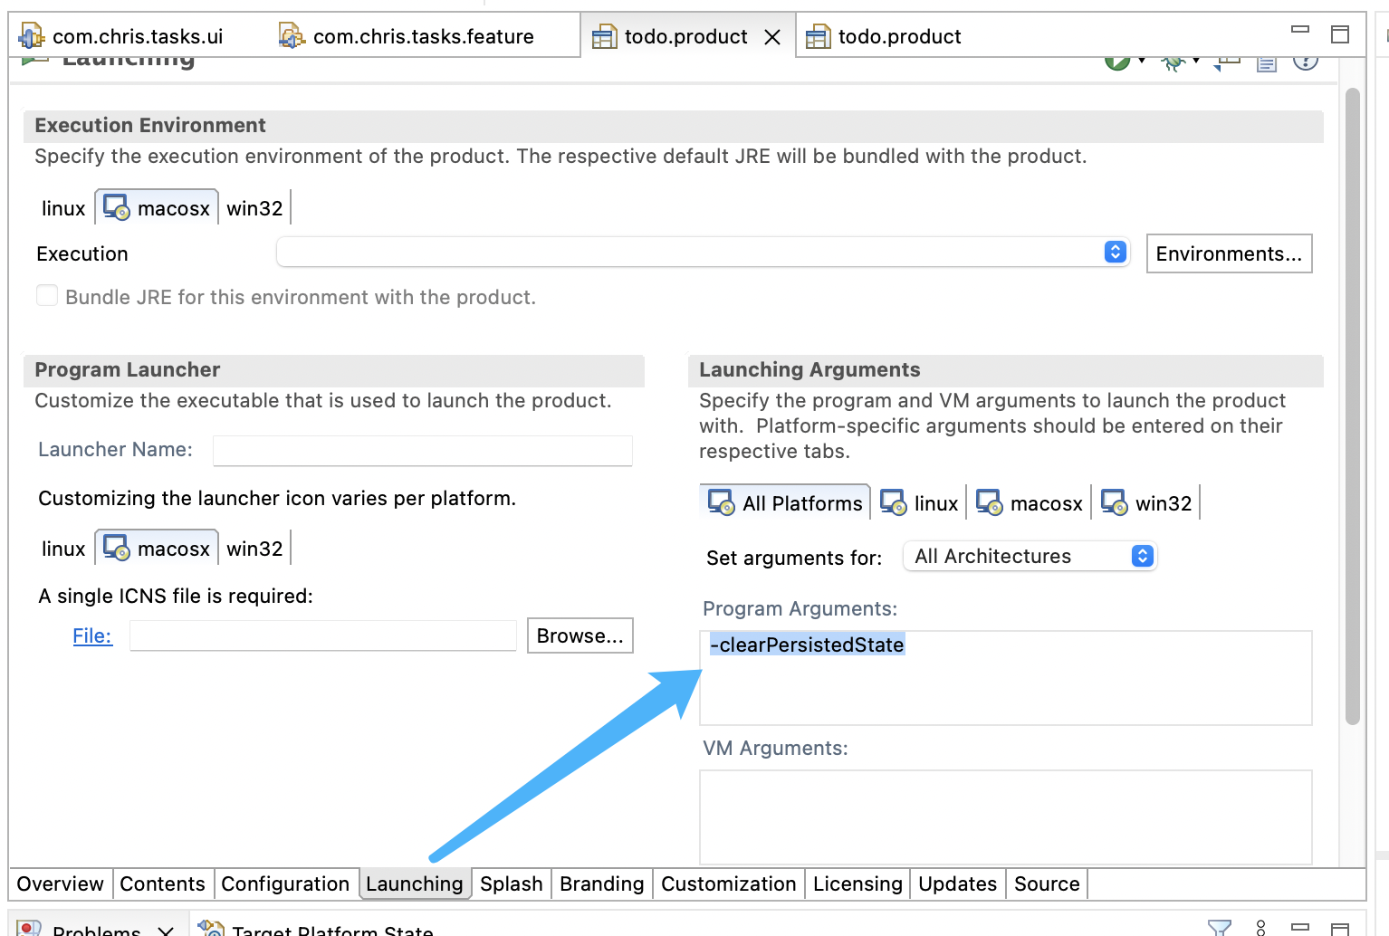Screen dimensions: 1389x936
Task: Open the Execution environment combo box
Action: tap(703, 252)
